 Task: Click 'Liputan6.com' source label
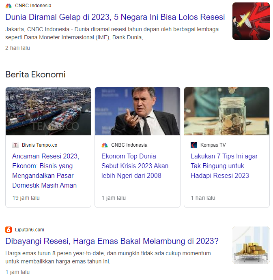30,230
